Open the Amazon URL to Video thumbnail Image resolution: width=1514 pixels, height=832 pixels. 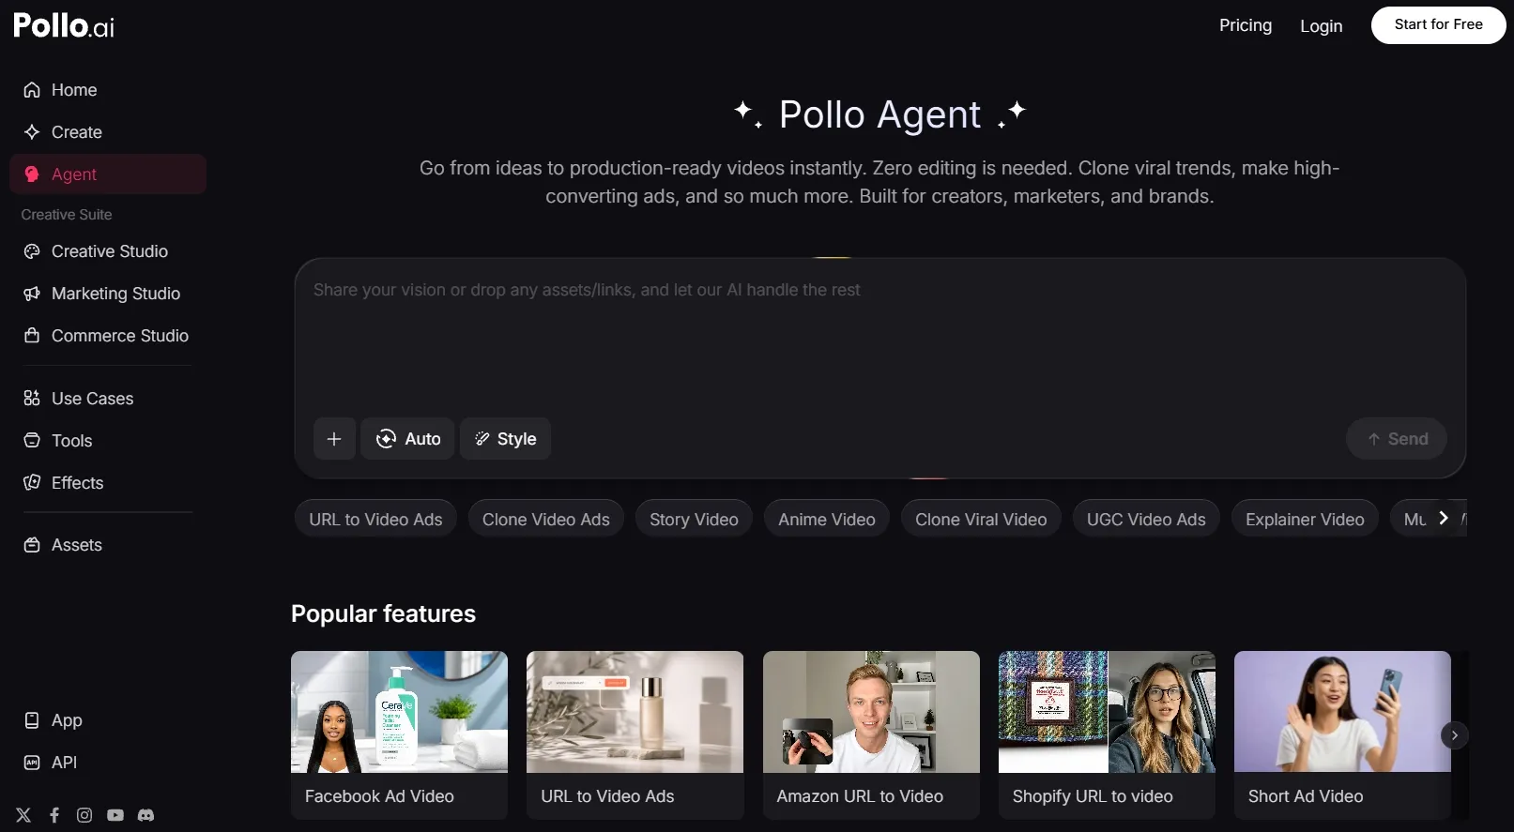(x=871, y=712)
